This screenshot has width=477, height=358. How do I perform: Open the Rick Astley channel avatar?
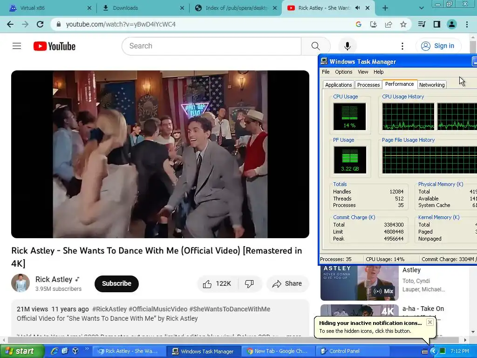click(20, 283)
